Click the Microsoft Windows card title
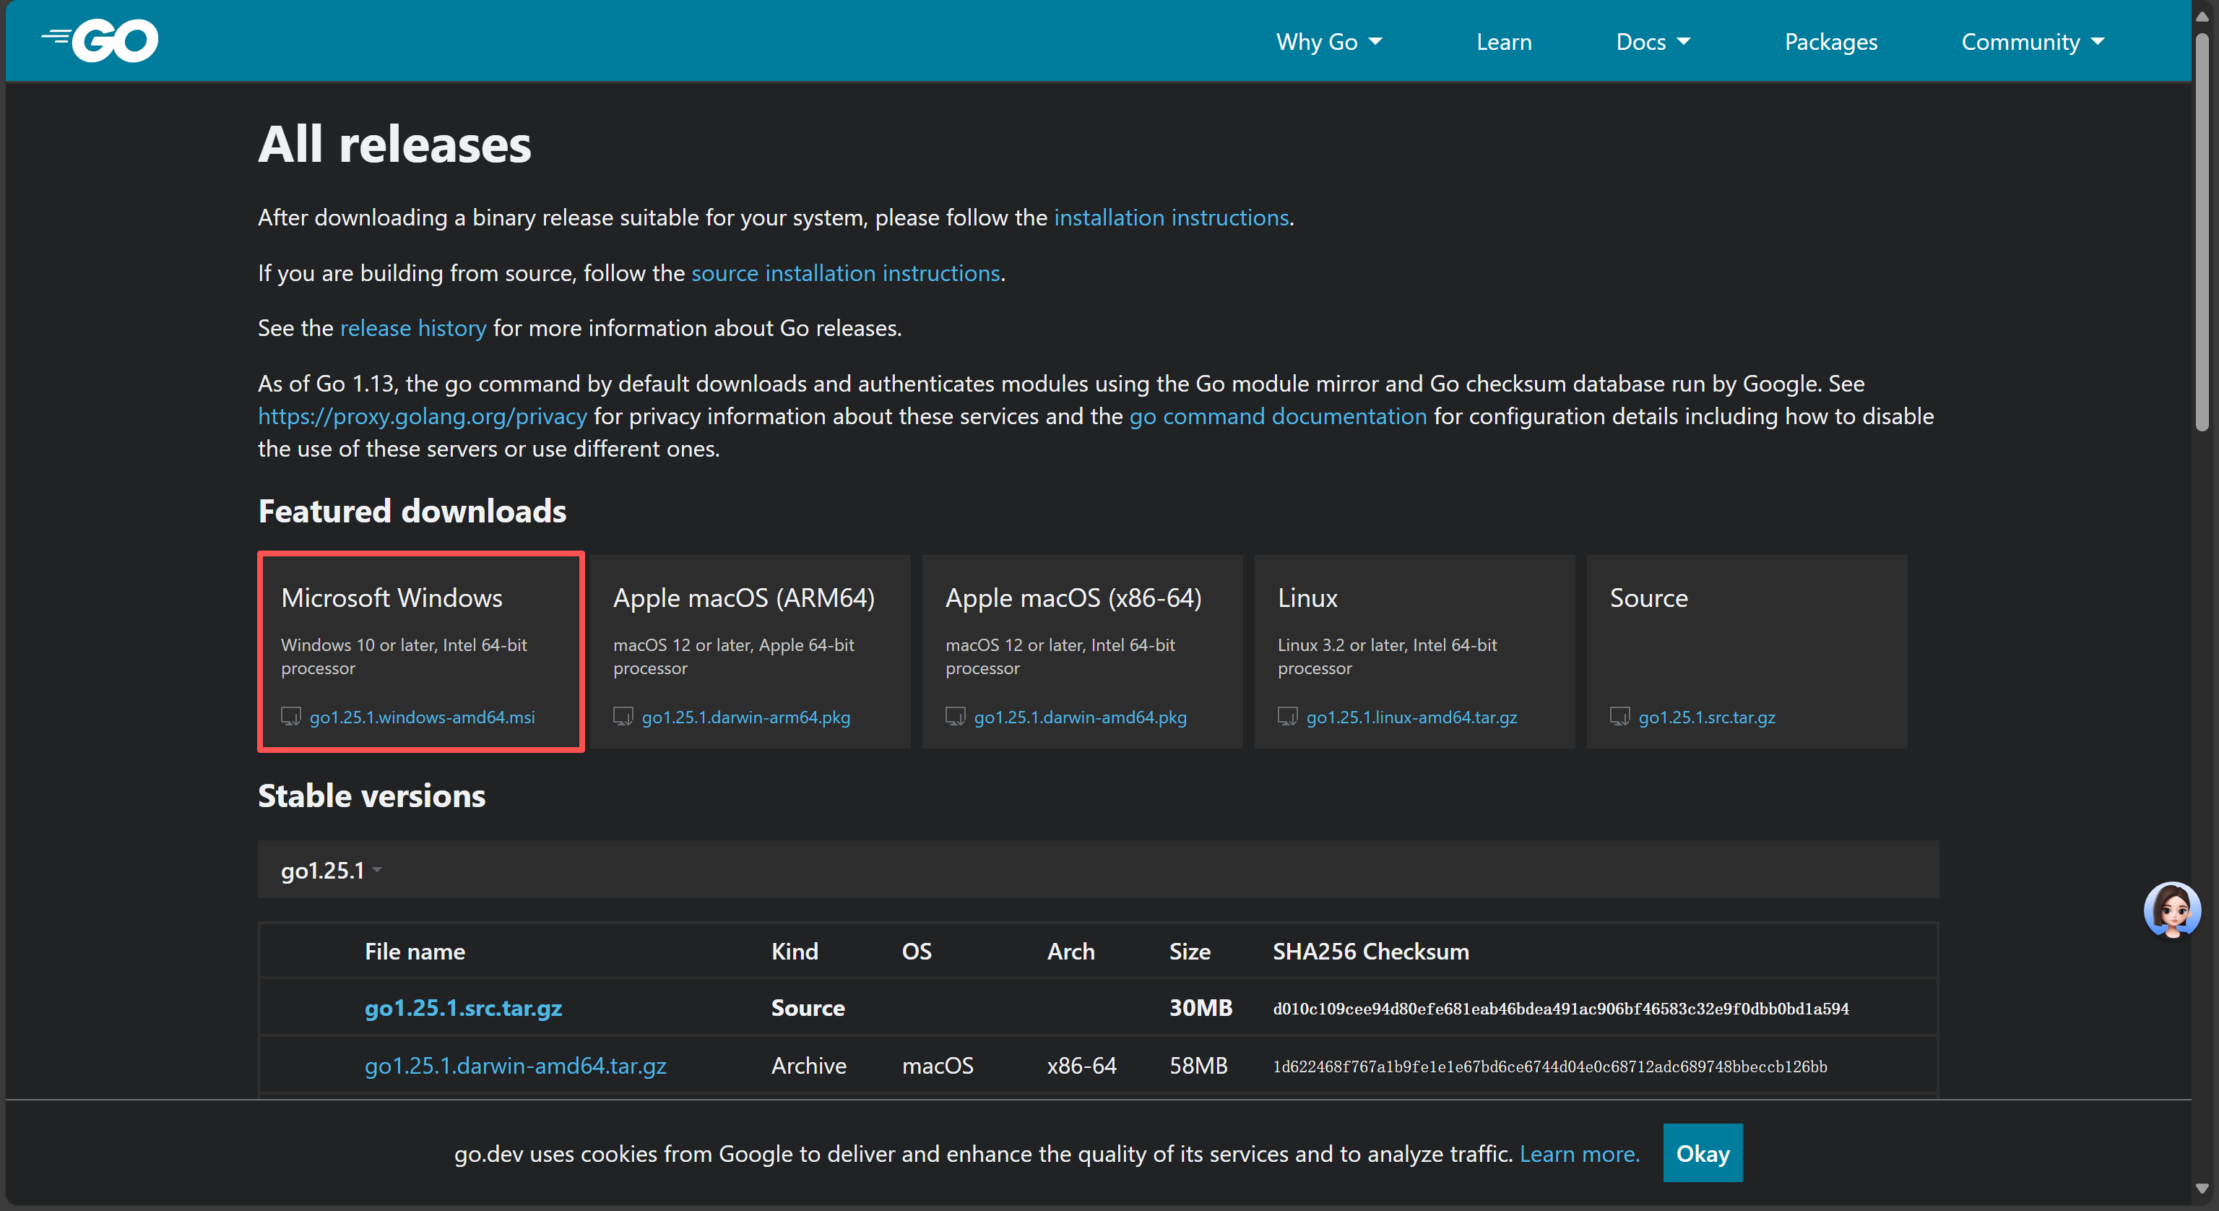The width and height of the screenshot is (2219, 1211). (x=392, y=598)
